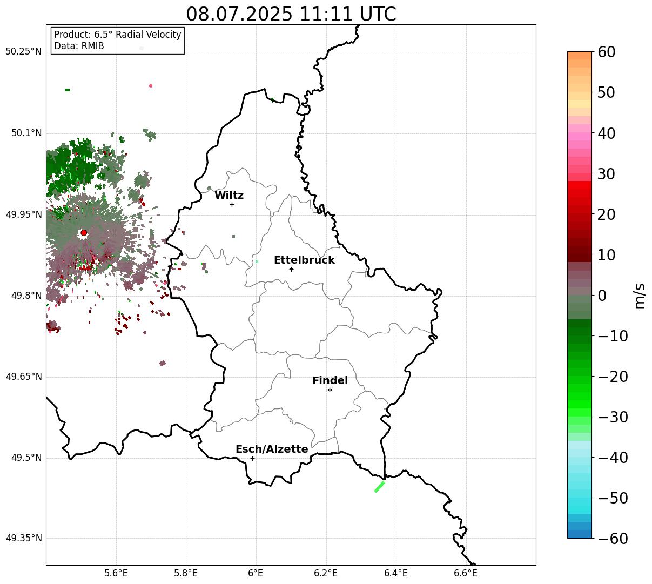This screenshot has width=652, height=584.
Task: Click the 49.35°N latitude label
Action: (x=24, y=538)
